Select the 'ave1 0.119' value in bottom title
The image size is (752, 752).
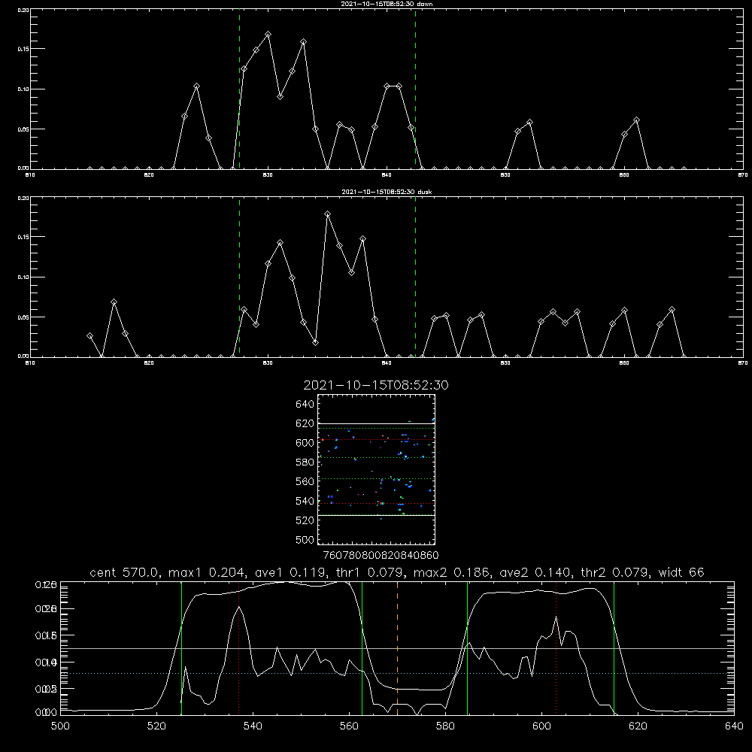tap(290, 572)
